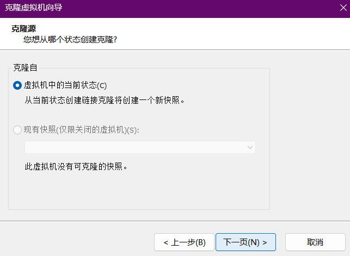Image resolution: width=350 pixels, height=256 pixels.
Task: Click the text 此虚拟机没有可克隆的快照。
Action: coord(76,166)
